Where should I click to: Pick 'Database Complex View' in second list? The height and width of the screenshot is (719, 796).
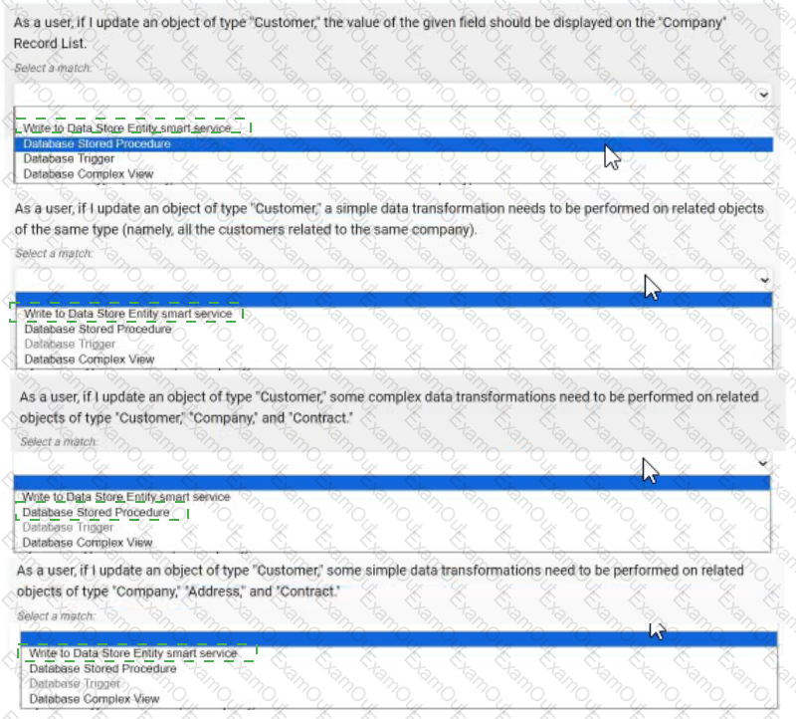[x=90, y=359]
